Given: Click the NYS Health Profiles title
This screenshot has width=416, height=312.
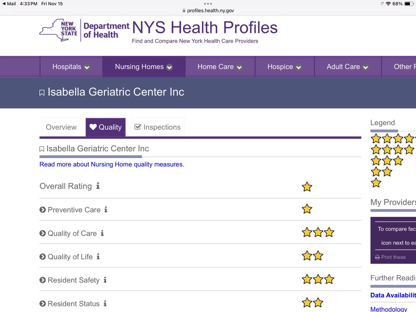Looking at the screenshot, I should pyautogui.click(x=205, y=28).
